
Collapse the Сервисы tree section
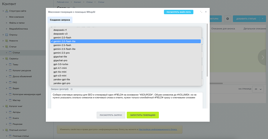click(3, 59)
